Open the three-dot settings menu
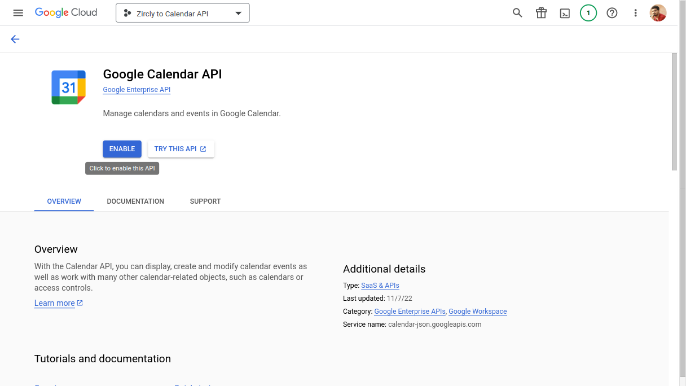 coord(636,13)
